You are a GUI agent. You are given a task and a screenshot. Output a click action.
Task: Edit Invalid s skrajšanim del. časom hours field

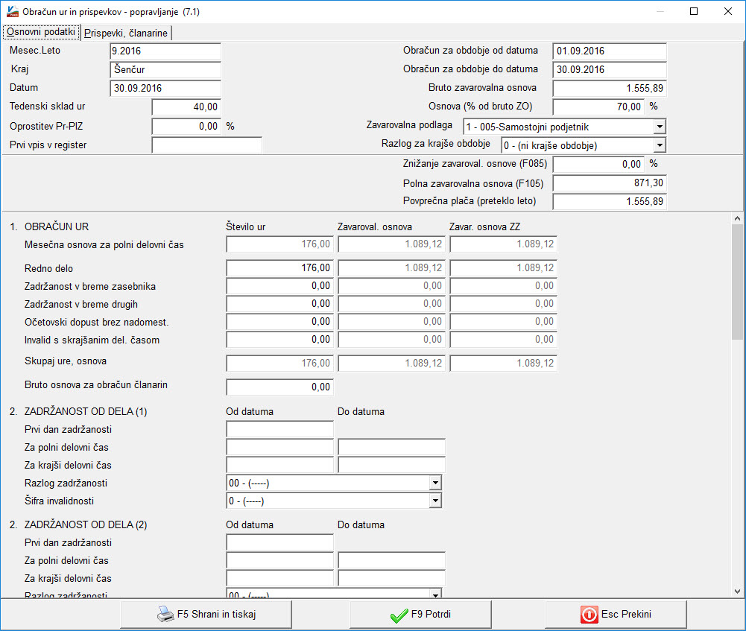279,340
